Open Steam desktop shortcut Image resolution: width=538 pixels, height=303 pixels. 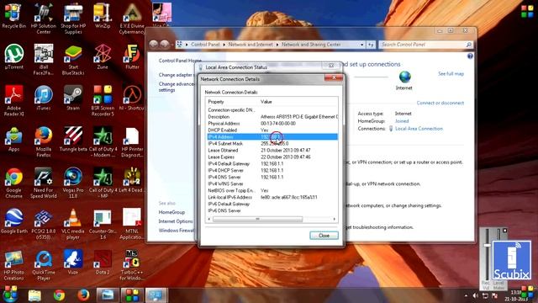coord(73,98)
